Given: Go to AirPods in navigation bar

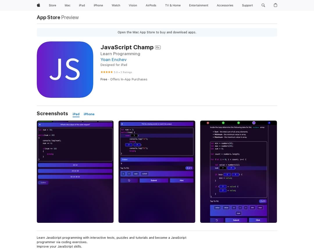Looking at the screenshot, I should pyautogui.click(x=151, y=6).
